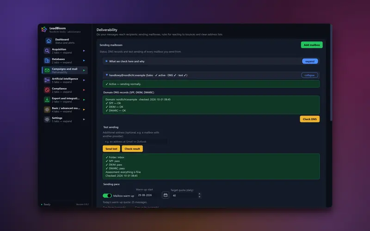Select the Export and integrations download icon
This screenshot has width=370, height=231.
pyautogui.click(x=47, y=100)
